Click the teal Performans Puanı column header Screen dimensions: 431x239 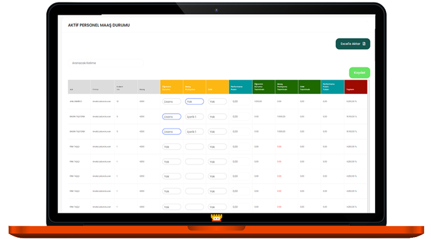(x=241, y=87)
